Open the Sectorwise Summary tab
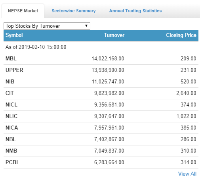 (74, 11)
